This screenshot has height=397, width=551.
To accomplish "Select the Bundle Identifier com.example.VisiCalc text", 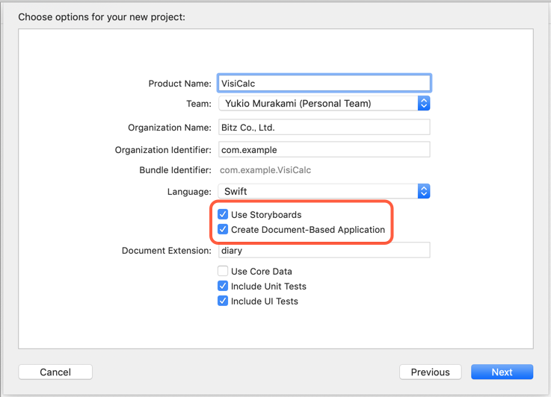I will coord(265,170).
